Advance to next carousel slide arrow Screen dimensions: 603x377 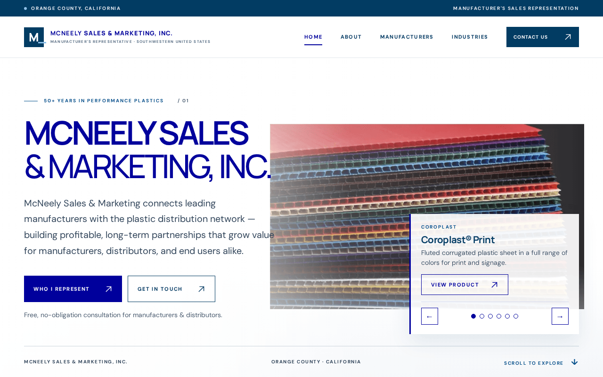pyautogui.click(x=560, y=316)
